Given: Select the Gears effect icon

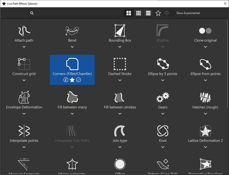Looking at the screenshot, I should (x=163, y=97).
